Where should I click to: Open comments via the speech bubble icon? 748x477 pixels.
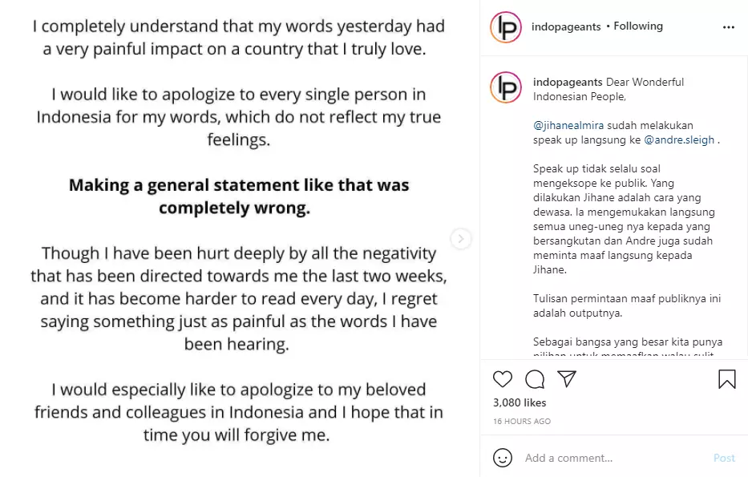[535, 379]
